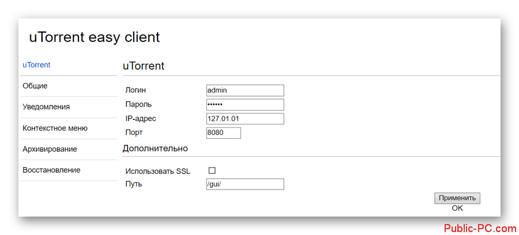Open the Восстановление section
The height and width of the screenshot is (235, 519).
51,170
